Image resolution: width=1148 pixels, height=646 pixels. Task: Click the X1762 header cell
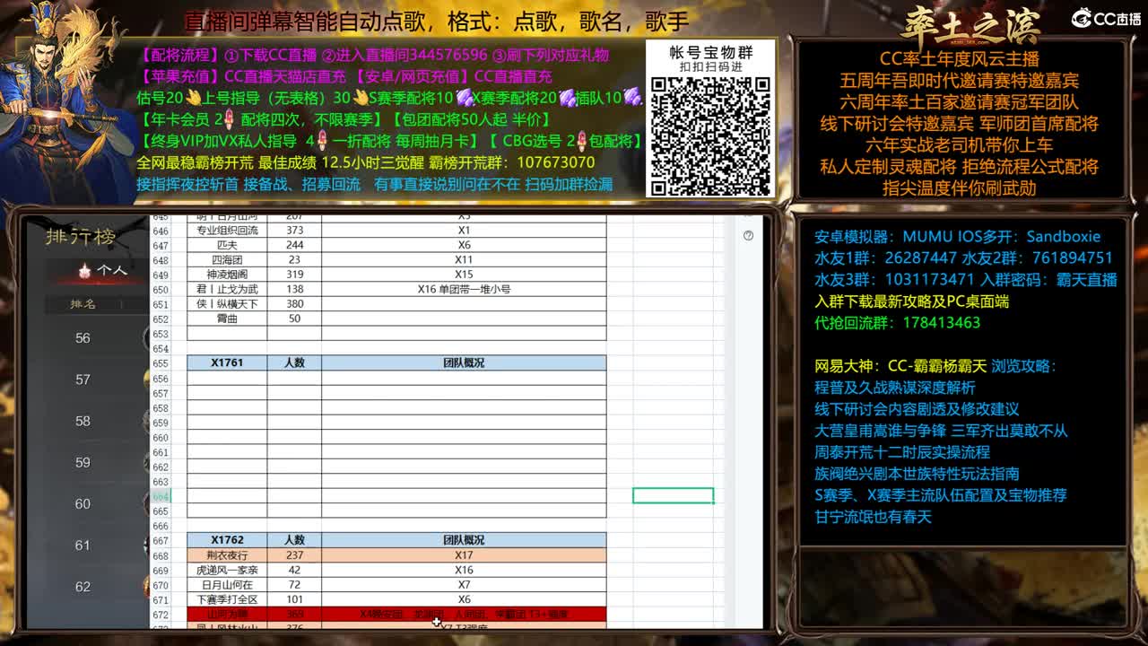(227, 540)
